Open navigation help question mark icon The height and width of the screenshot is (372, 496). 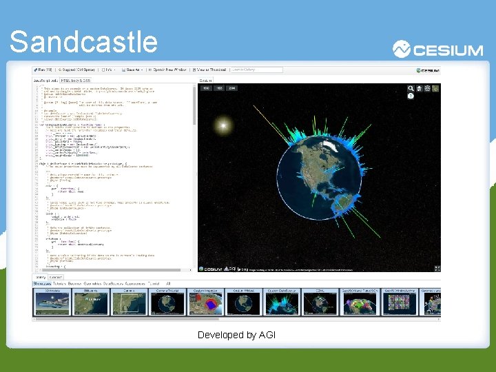tap(411, 96)
